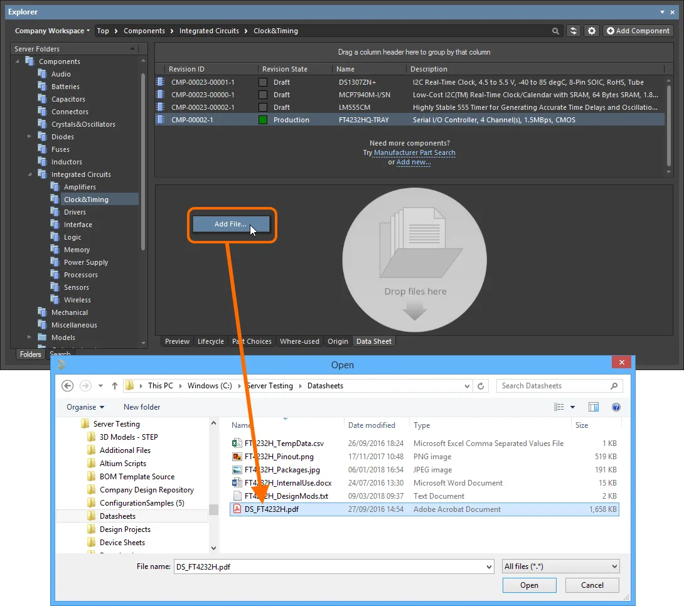Select the Search tab at the panel bottom
The image size is (684, 606).
(x=60, y=354)
